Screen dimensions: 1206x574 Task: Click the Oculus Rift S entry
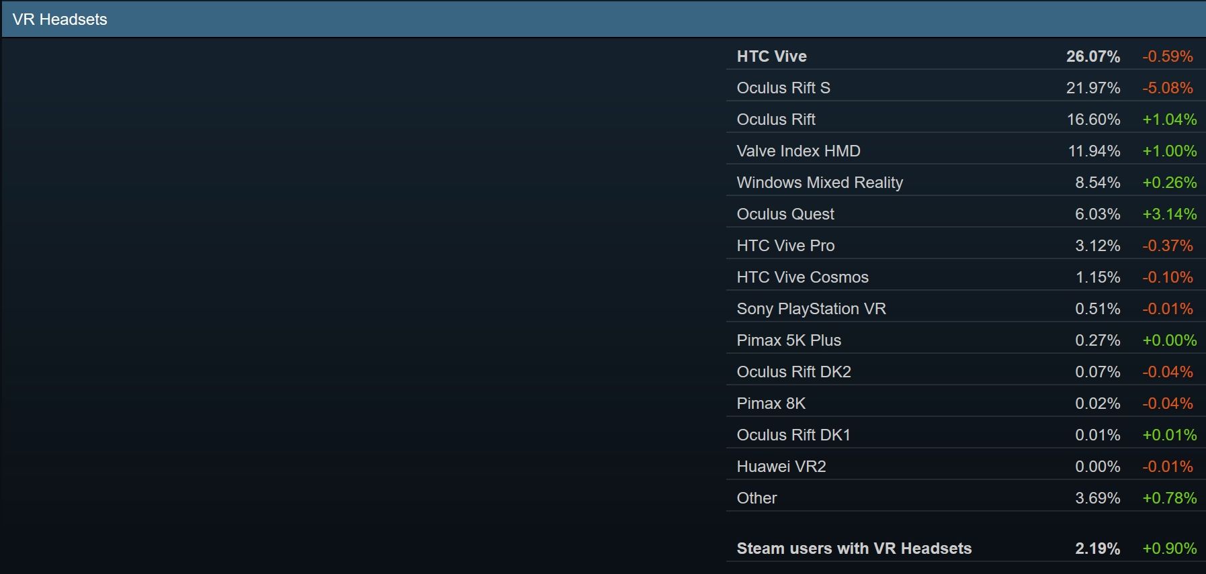pos(783,88)
